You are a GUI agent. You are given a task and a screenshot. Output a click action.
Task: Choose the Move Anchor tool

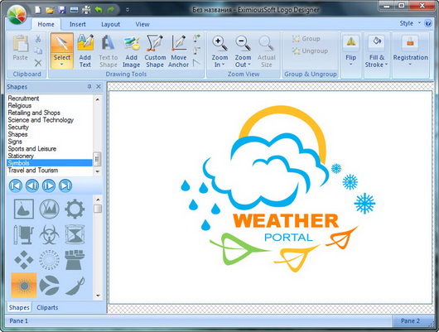pyautogui.click(x=179, y=51)
